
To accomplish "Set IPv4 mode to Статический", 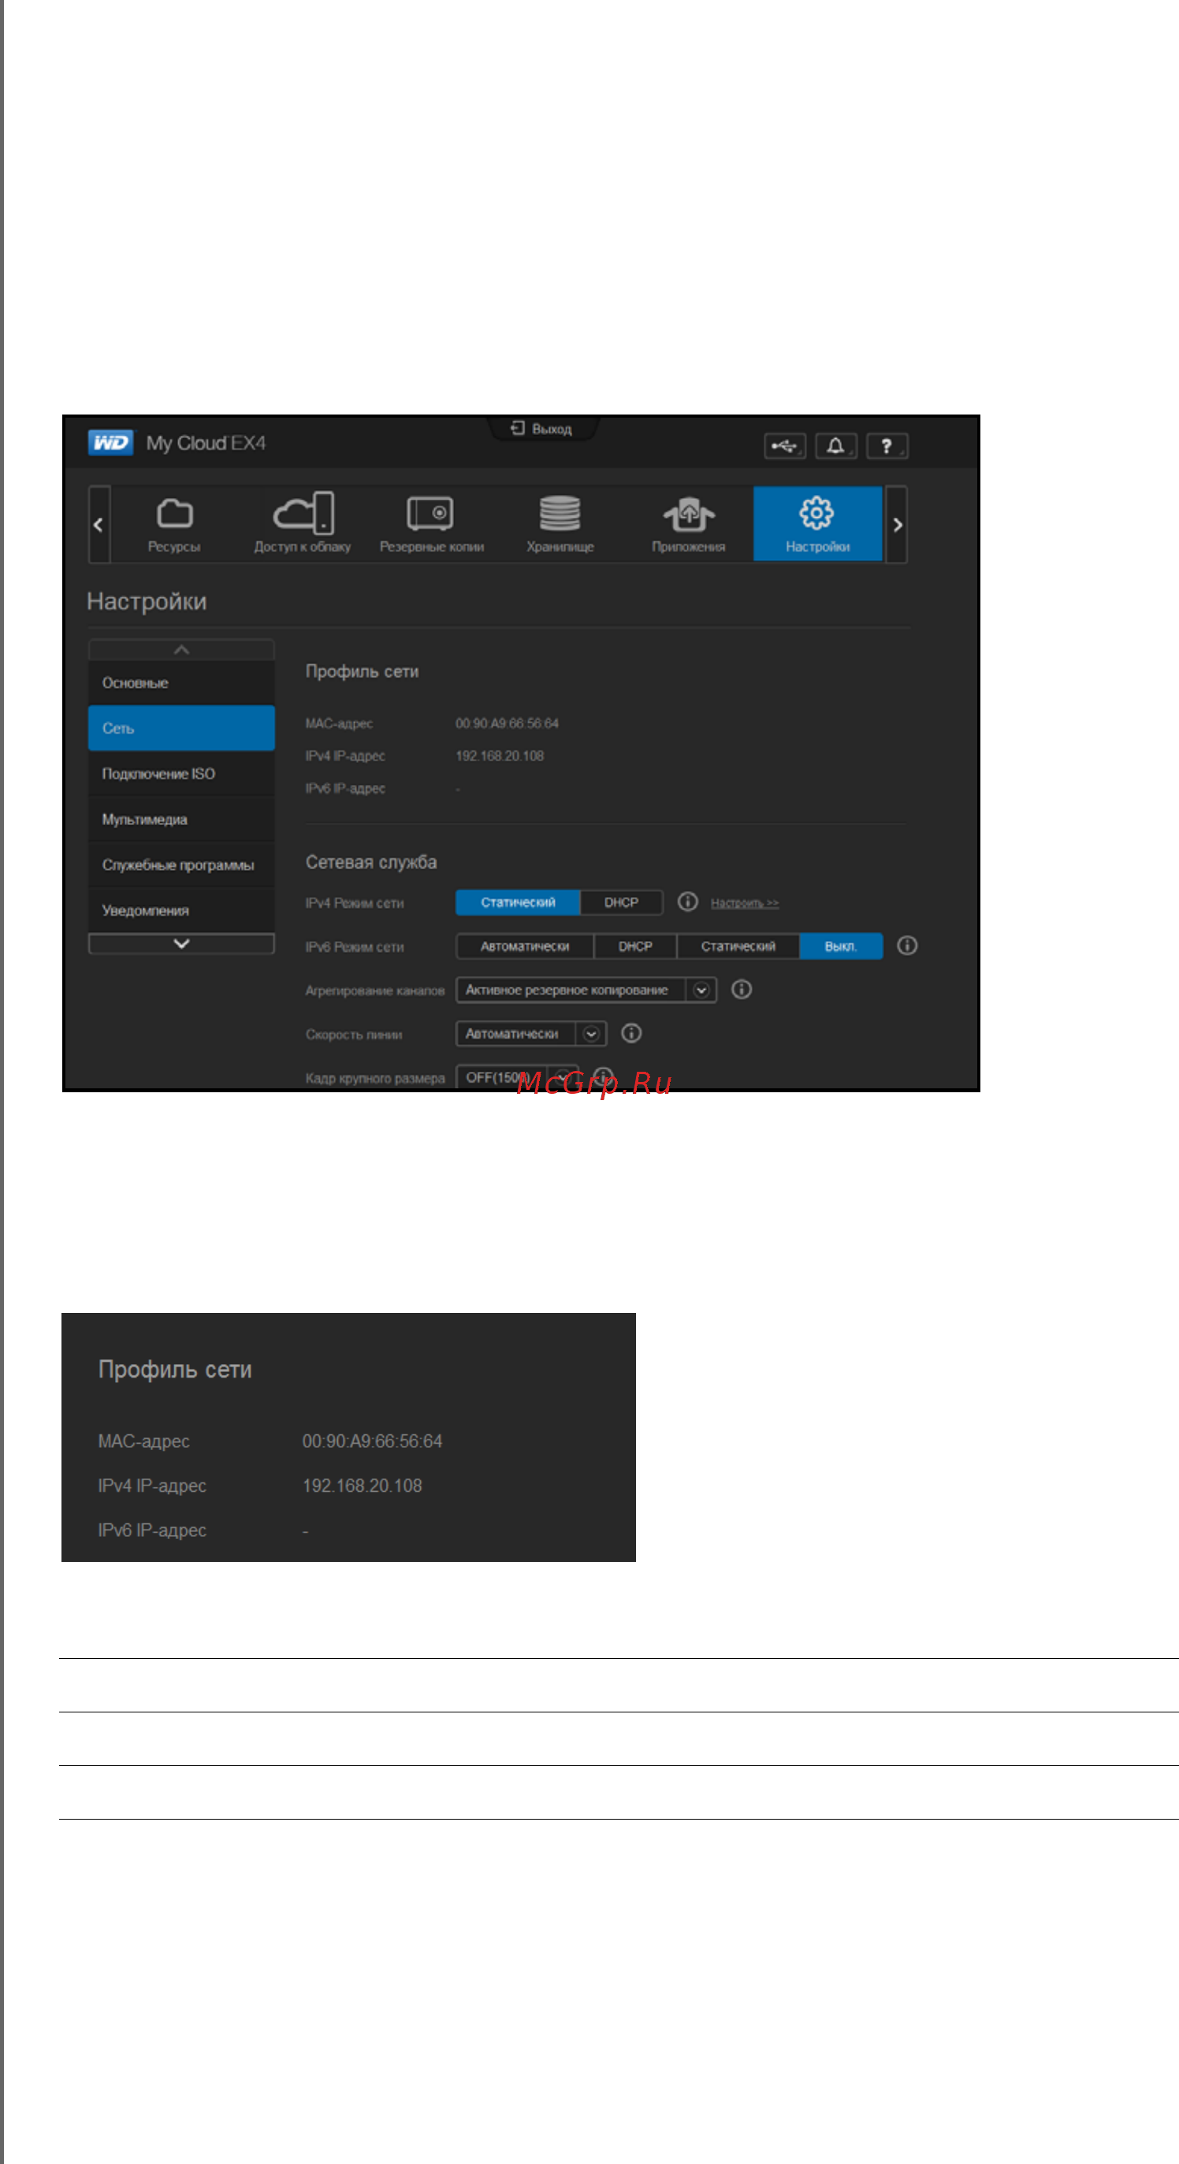I will 518,902.
